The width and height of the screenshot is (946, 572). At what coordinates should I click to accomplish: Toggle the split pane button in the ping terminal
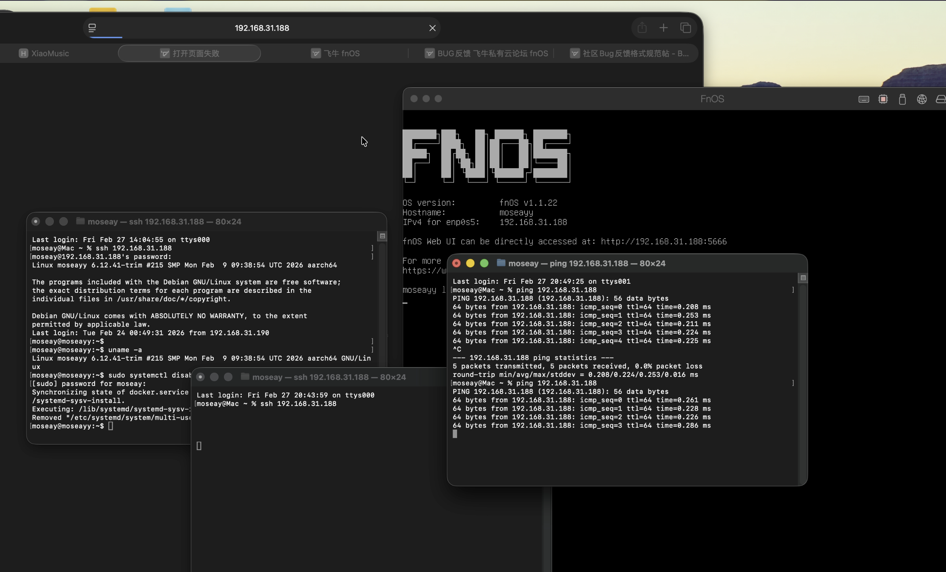803,278
